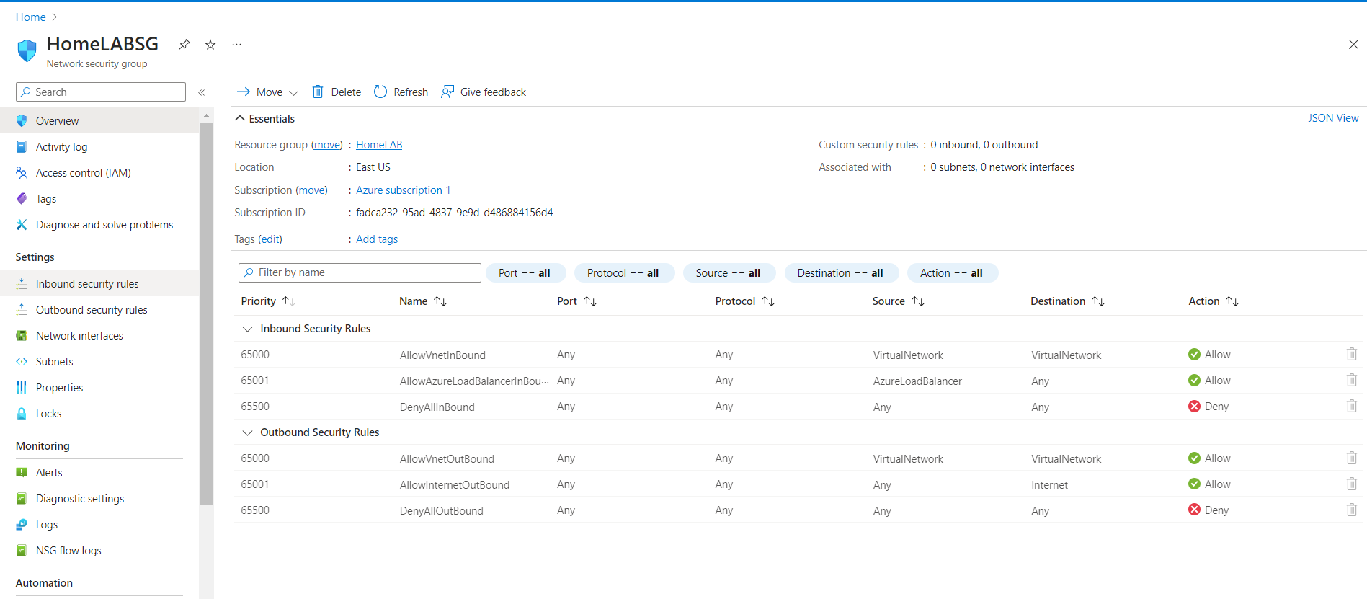Image resolution: width=1367 pixels, height=599 pixels.
Task: Open Outbound security rules
Action: tap(99, 310)
